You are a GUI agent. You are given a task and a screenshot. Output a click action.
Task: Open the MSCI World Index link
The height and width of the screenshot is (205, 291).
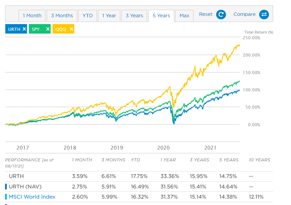click(32, 197)
